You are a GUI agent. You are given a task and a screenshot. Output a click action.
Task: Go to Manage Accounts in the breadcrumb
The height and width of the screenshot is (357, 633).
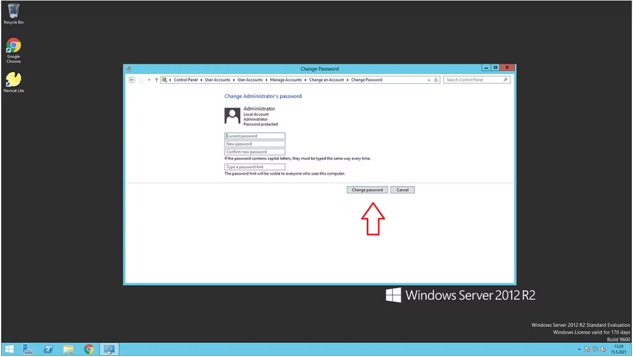tap(286, 80)
